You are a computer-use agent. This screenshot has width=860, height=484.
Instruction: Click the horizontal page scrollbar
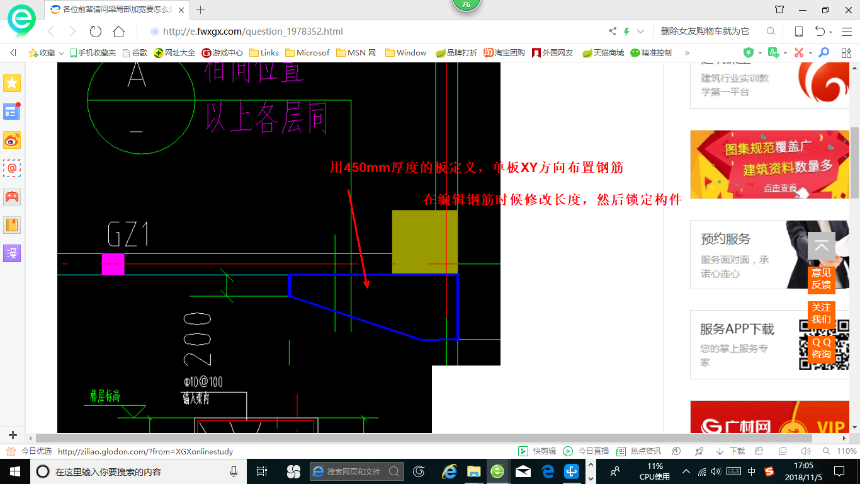coord(423,438)
